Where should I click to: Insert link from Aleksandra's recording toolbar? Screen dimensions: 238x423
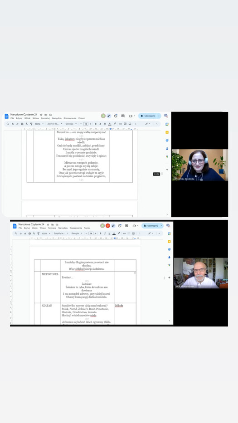[x=120, y=124]
